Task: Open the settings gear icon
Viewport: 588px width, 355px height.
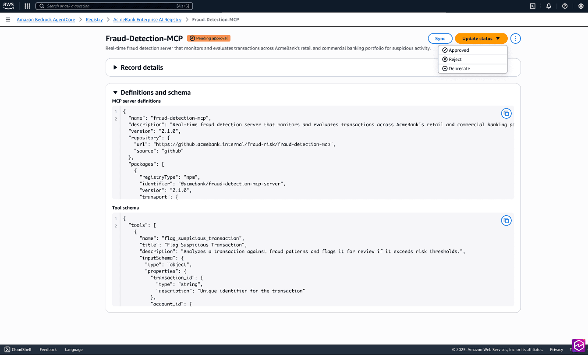Action: (x=581, y=6)
